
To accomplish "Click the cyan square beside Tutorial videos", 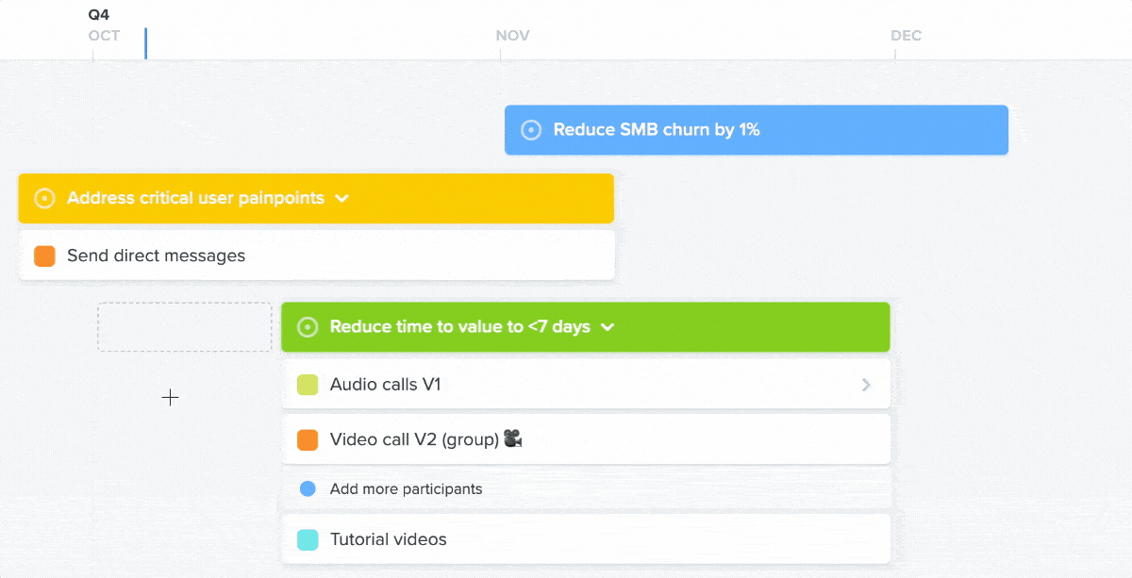I will tap(308, 539).
